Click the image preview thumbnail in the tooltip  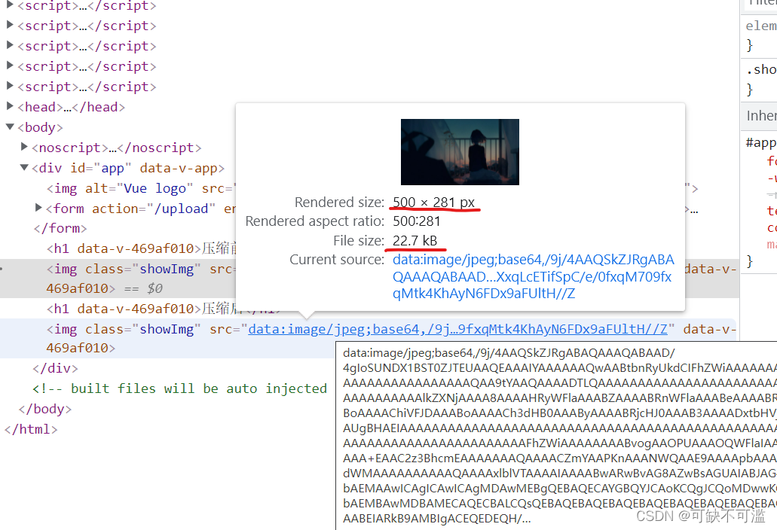pyautogui.click(x=460, y=152)
